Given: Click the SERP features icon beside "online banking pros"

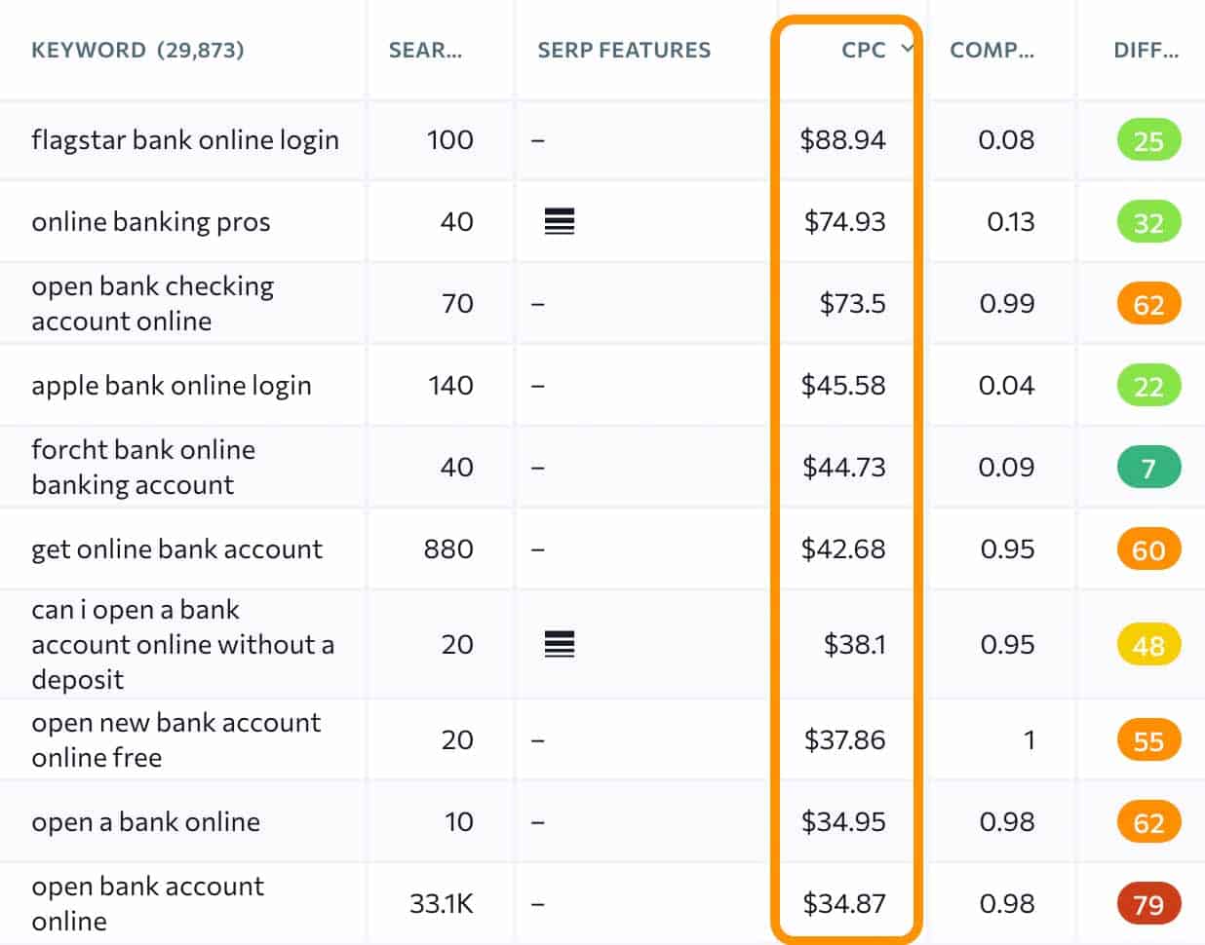Looking at the screenshot, I should (557, 222).
